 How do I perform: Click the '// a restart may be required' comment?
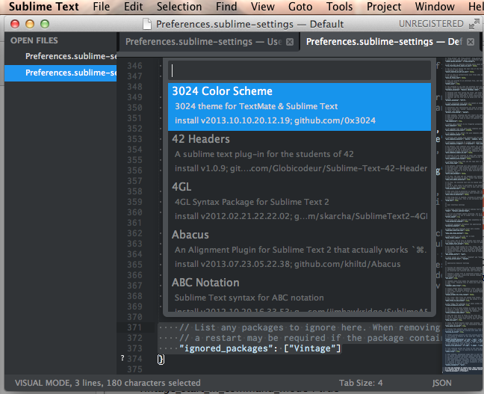pos(310,338)
